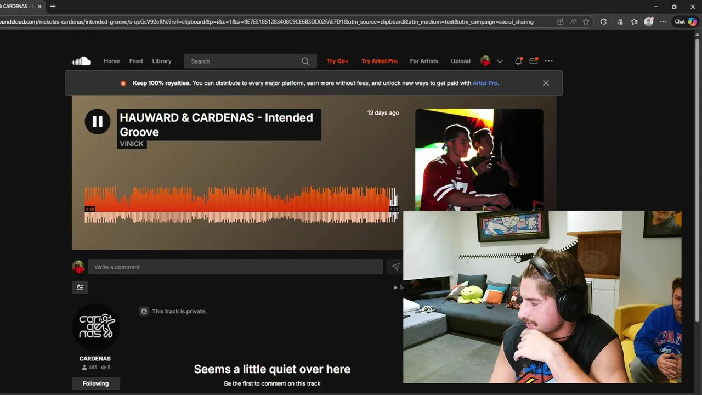
Task: Open the Library tab
Action: click(x=162, y=61)
